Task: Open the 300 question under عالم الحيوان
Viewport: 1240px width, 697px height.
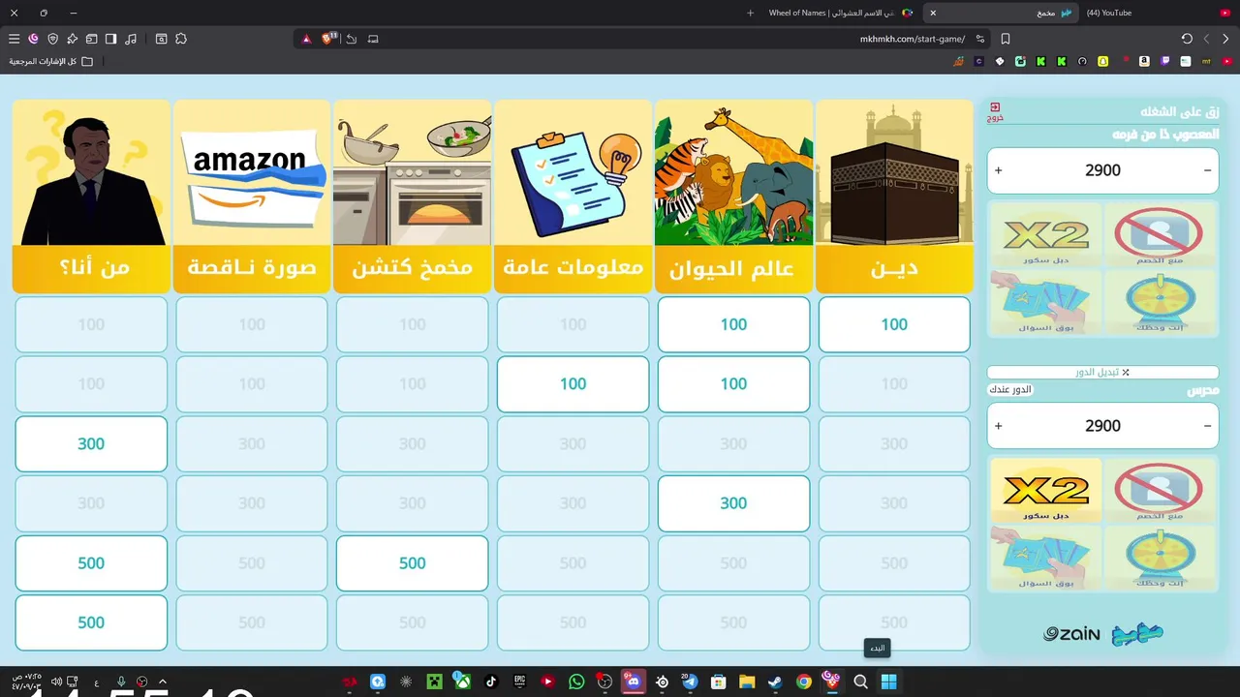Action: tap(733, 503)
